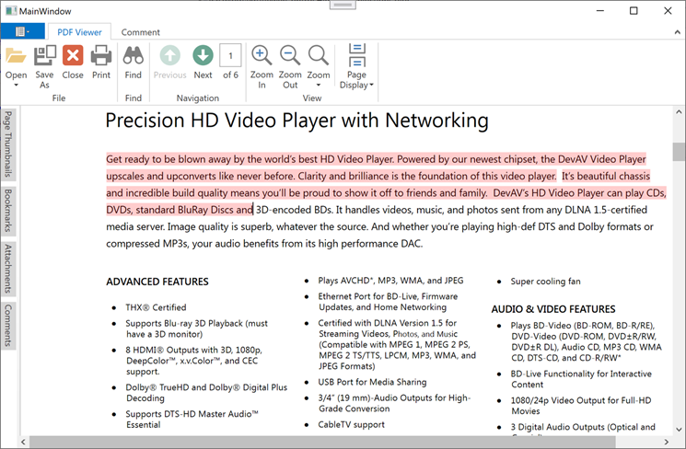The image size is (686, 449).
Task: Click Zoom Out magnifier icon
Action: tap(290, 56)
